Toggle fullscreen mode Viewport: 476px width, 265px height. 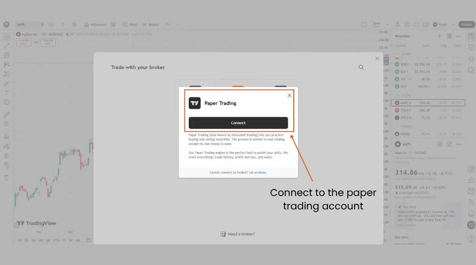click(x=416, y=25)
